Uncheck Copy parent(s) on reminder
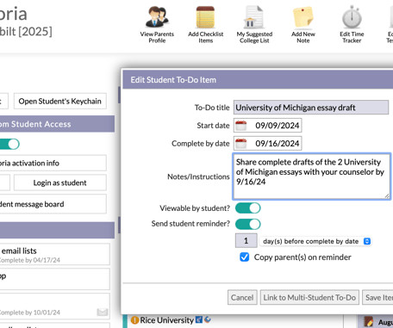Viewport: 393px width, 328px height. point(245,257)
